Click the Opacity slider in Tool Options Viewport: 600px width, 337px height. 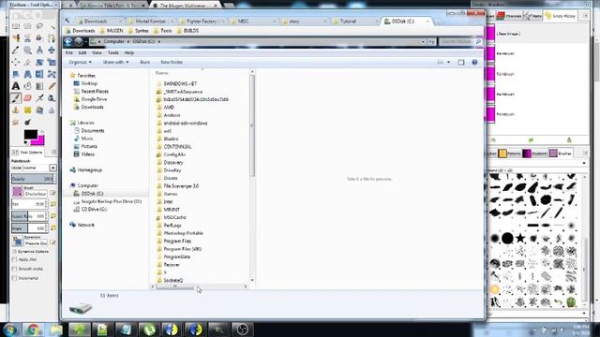click(34, 179)
